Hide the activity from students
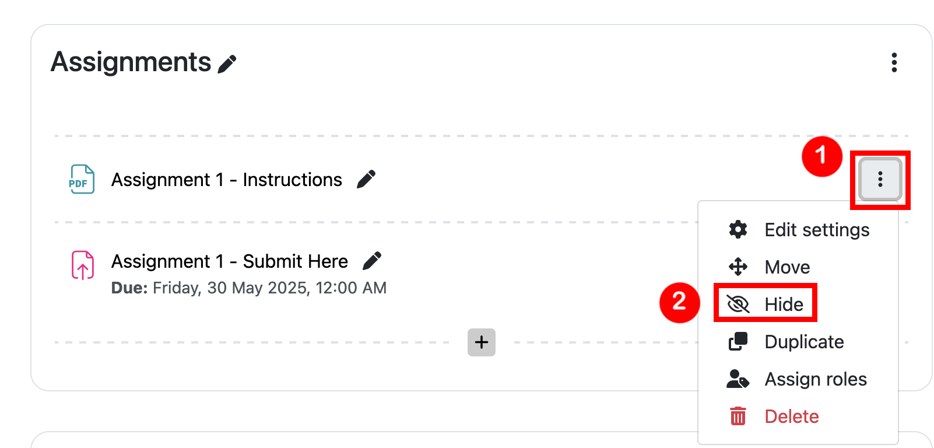The image size is (934, 448). coord(784,304)
